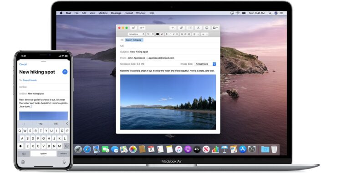
Task: Open the Daren Estrada recipient token menu
Action: [x=134, y=40]
